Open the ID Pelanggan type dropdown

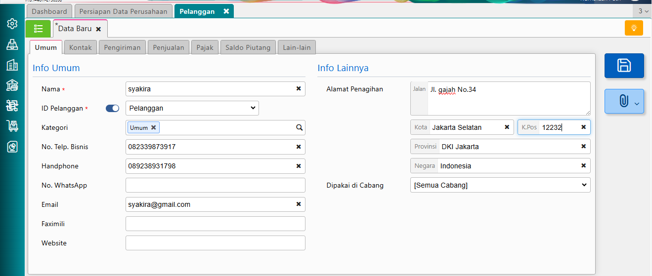[x=192, y=108]
